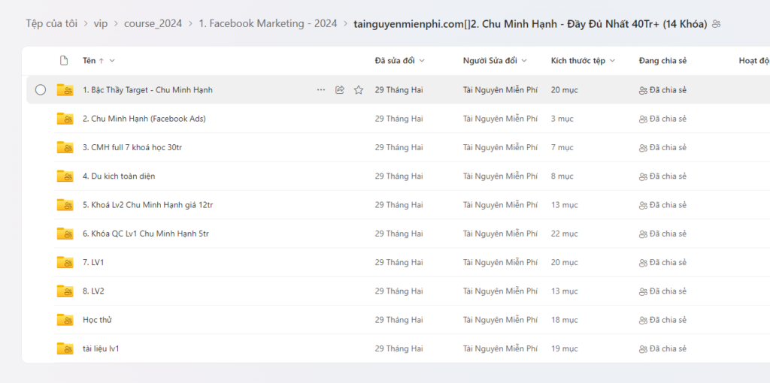Click shared people icon beside breadcrumb title
Screen dimensions: 770x383
716,24
